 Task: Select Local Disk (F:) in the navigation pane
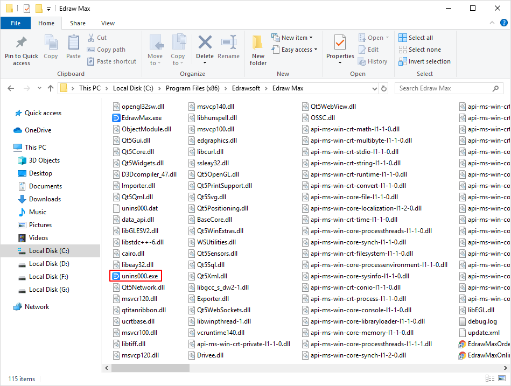tap(43, 277)
